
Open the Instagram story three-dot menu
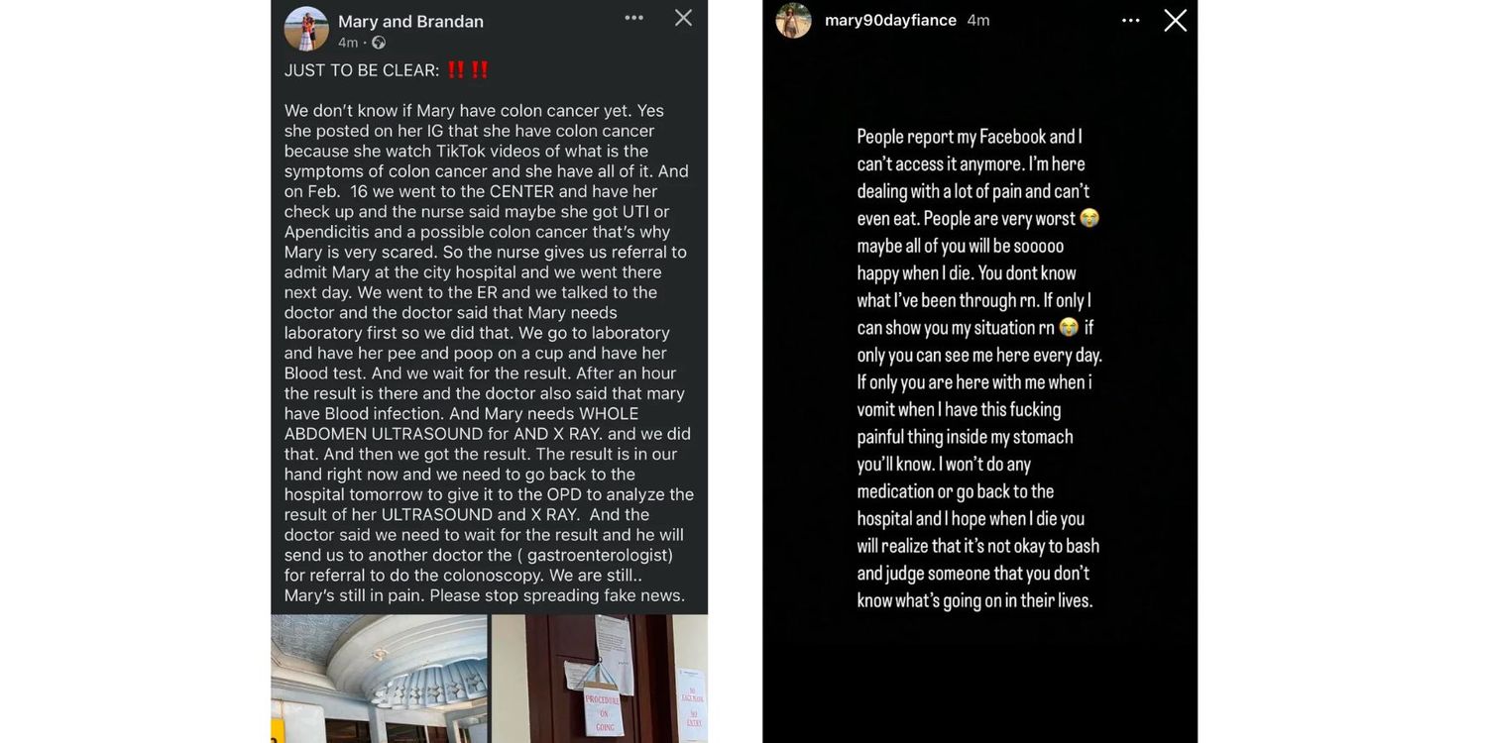[1130, 20]
